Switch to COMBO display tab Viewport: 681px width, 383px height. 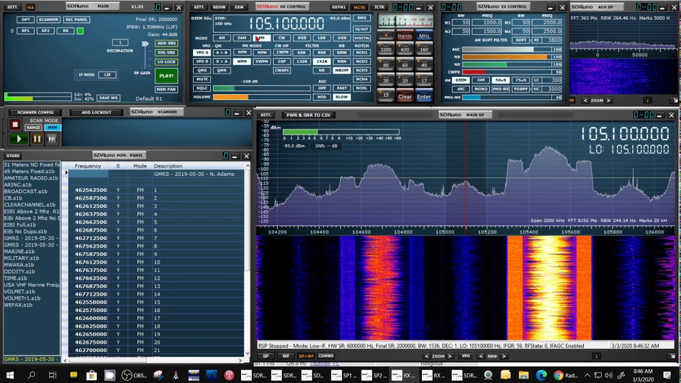pyautogui.click(x=326, y=356)
